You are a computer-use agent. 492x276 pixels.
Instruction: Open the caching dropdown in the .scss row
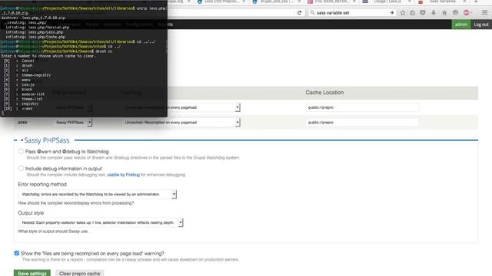(x=181, y=123)
